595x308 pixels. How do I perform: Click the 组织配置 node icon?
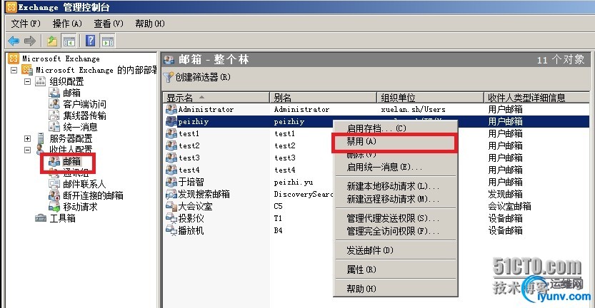click(x=40, y=81)
